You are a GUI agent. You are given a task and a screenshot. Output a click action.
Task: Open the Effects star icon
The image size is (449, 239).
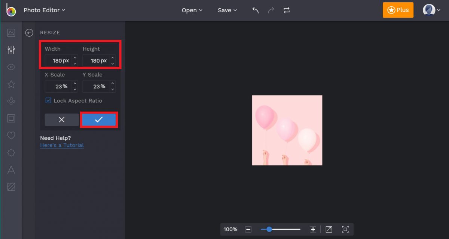11,84
